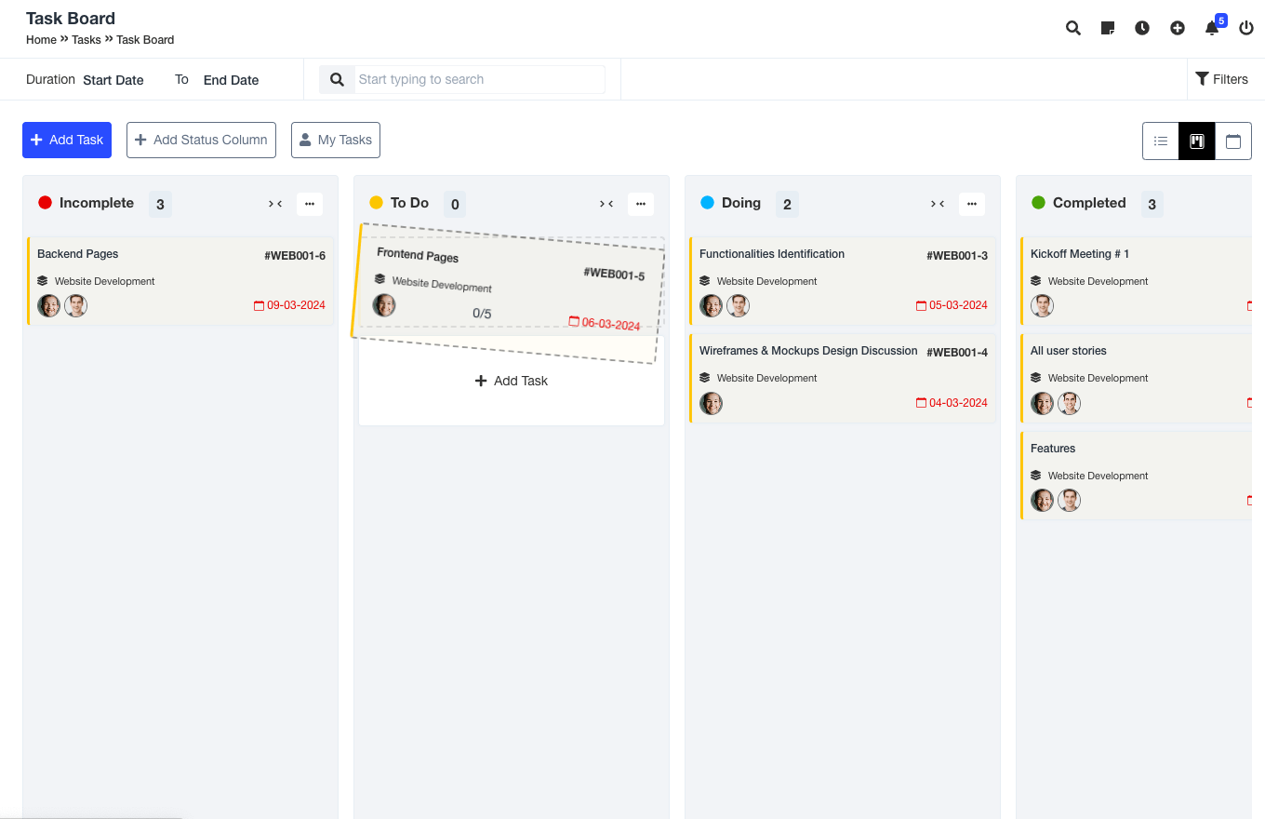The height and width of the screenshot is (819, 1265).
Task: Collapse the Doing column header arrows
Action: 938,203
